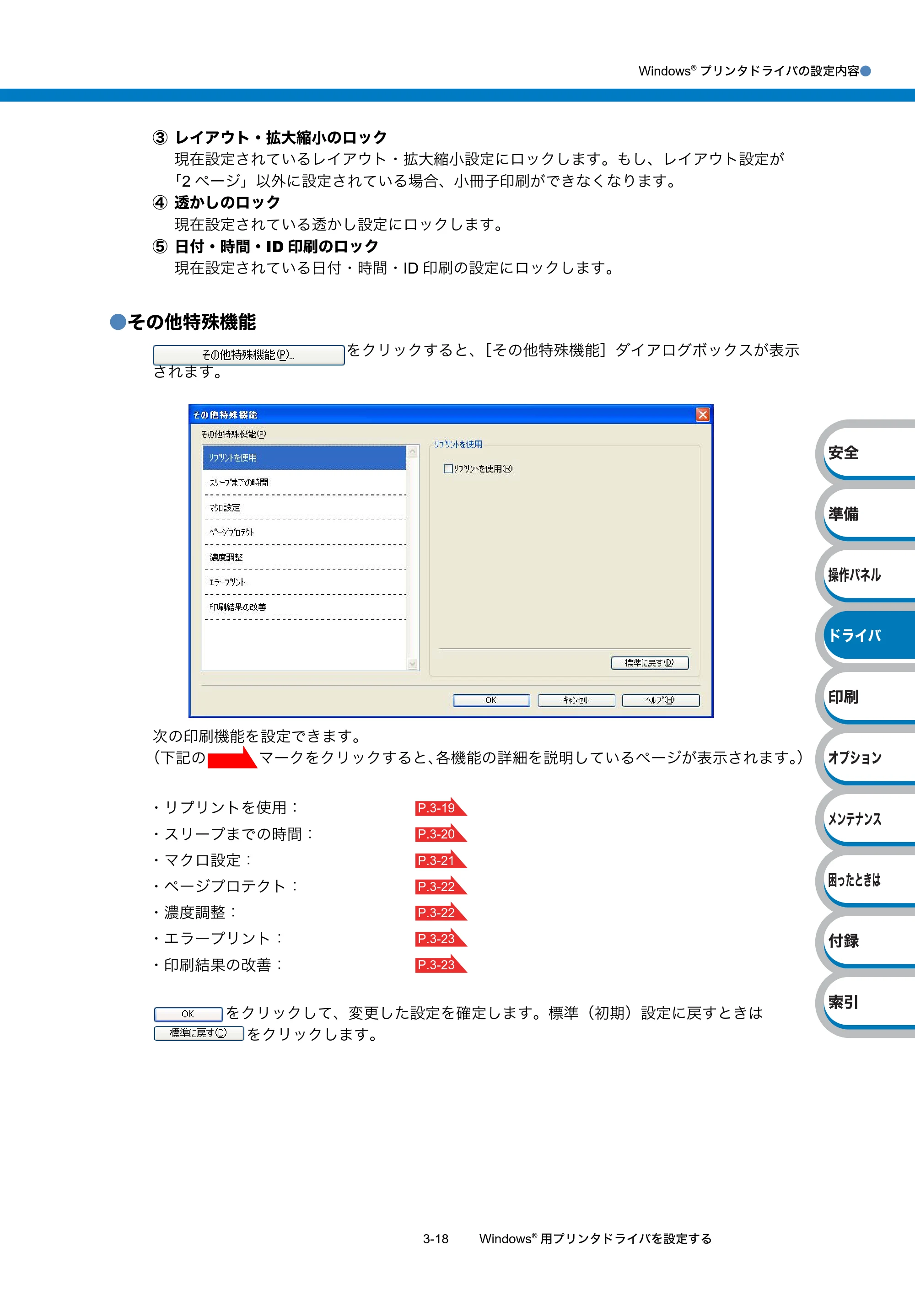Image resolution: width=915 pixels, height=1295 pixels.
Task: Click the OK button image near page bottom
Action: pyautogui.click(x=188, y=1014)
